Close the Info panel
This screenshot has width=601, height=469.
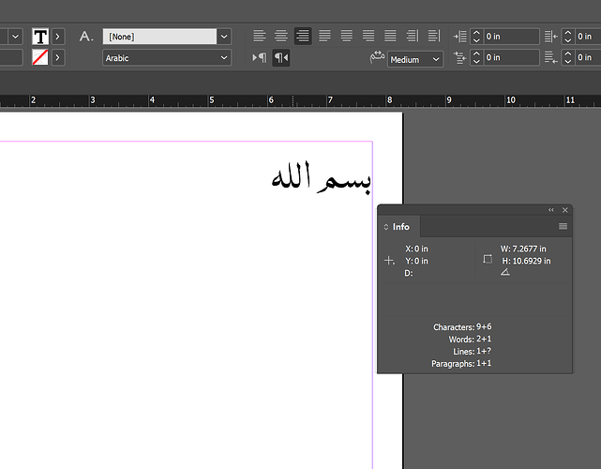pyautogui.click(x=565, y=210)
